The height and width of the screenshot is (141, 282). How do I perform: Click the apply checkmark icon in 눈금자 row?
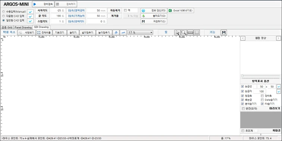pos(279,91)
